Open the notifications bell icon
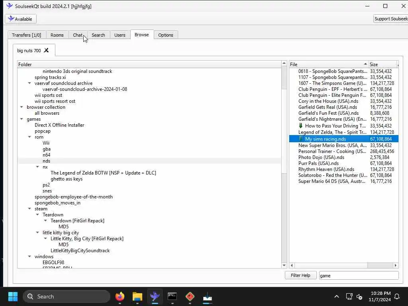 [397, 296]
